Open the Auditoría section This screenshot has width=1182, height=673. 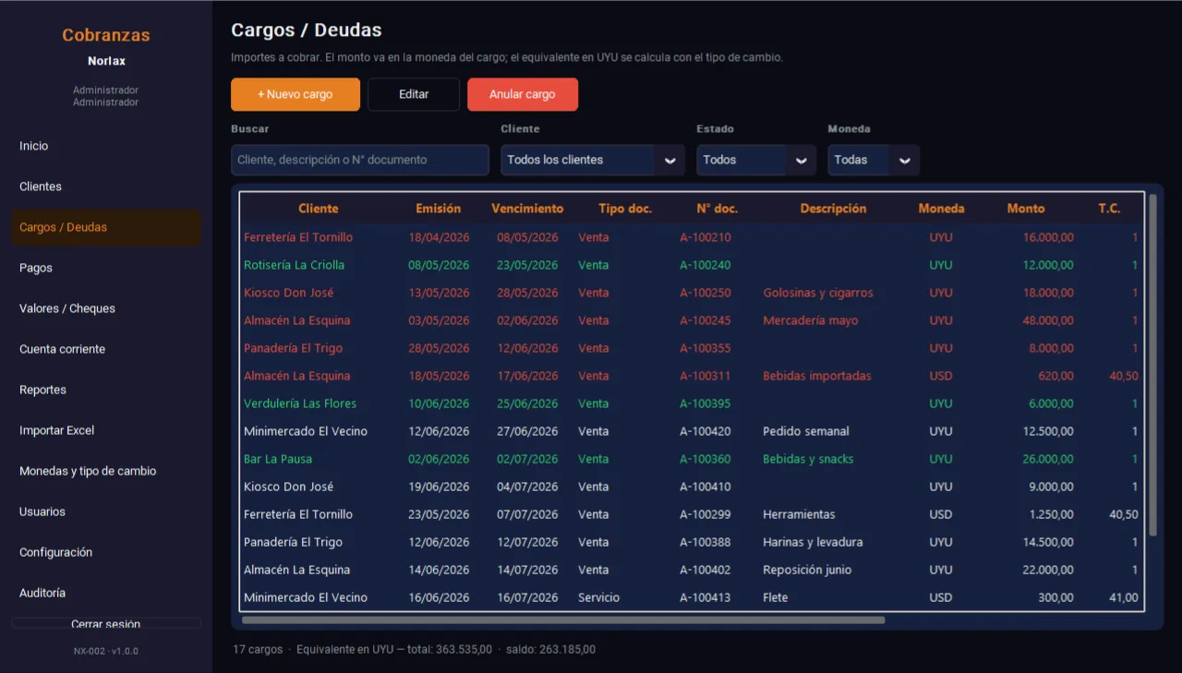106,593
